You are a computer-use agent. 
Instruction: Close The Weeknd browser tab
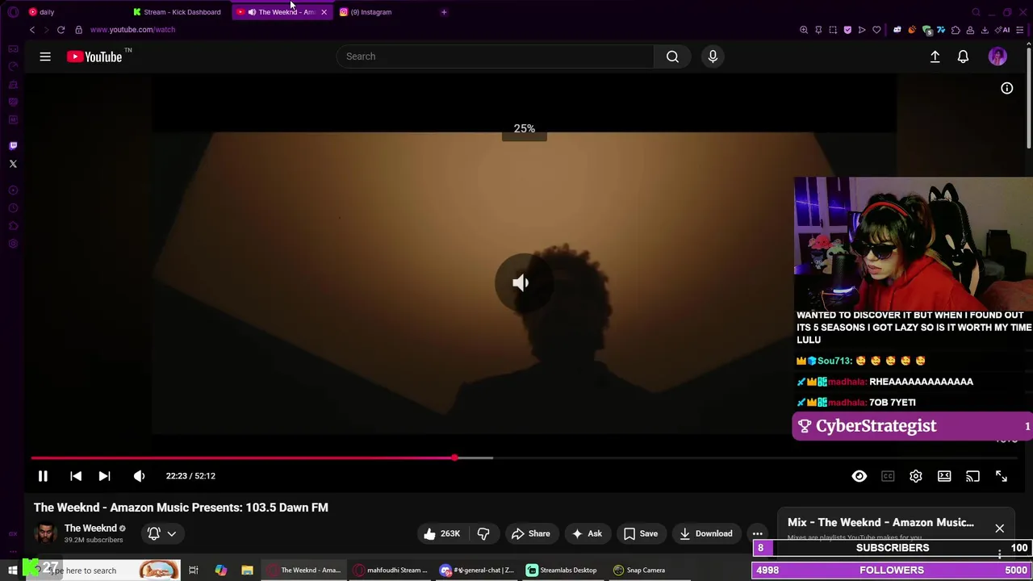click(x=324, y=12)
